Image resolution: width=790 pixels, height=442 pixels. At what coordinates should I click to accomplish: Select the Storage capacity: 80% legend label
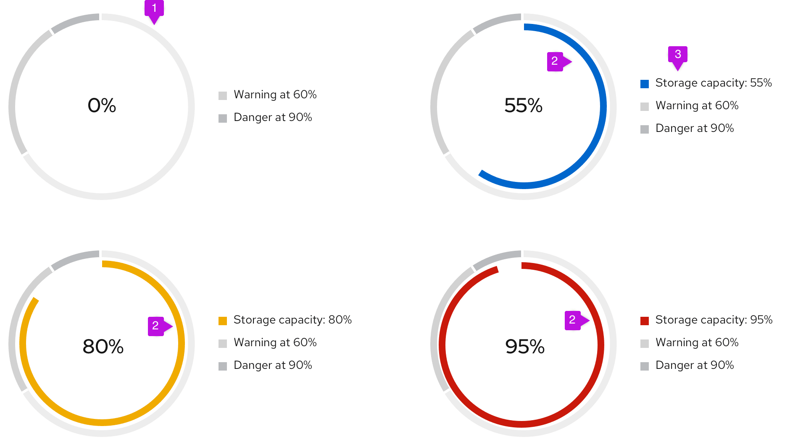click(x=292, y=320)
